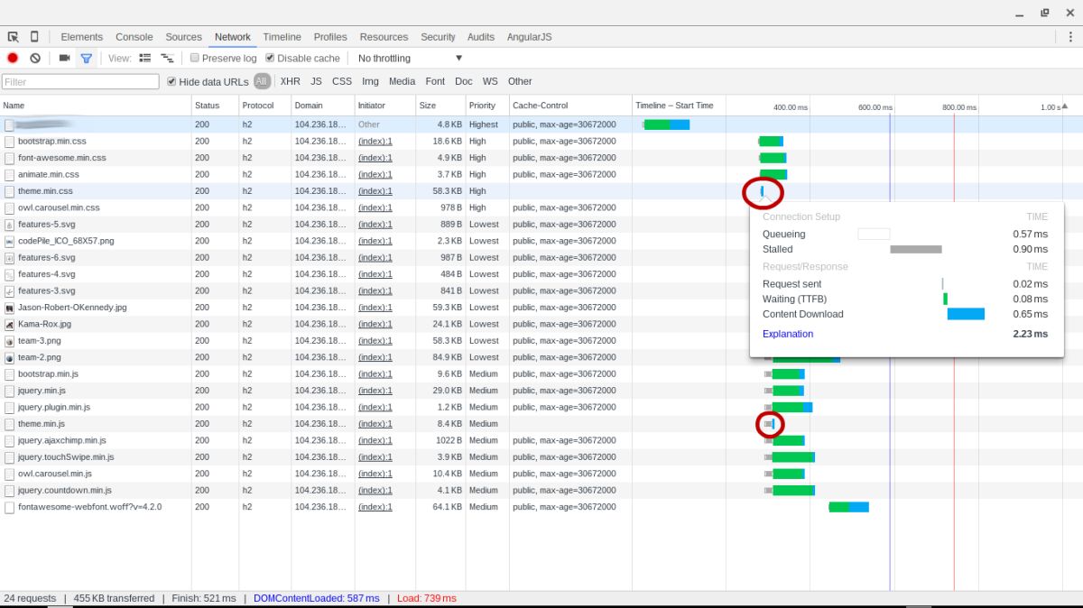Viewport: 1083px width, 608px height.
Task: Click the timeline sort arrow icon
Action: pos(1066,106)
